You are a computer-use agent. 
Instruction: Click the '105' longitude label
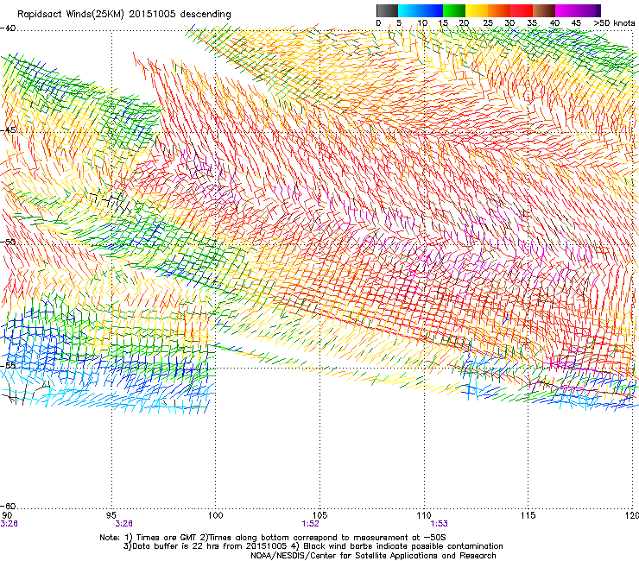click(x=319, y=515)
